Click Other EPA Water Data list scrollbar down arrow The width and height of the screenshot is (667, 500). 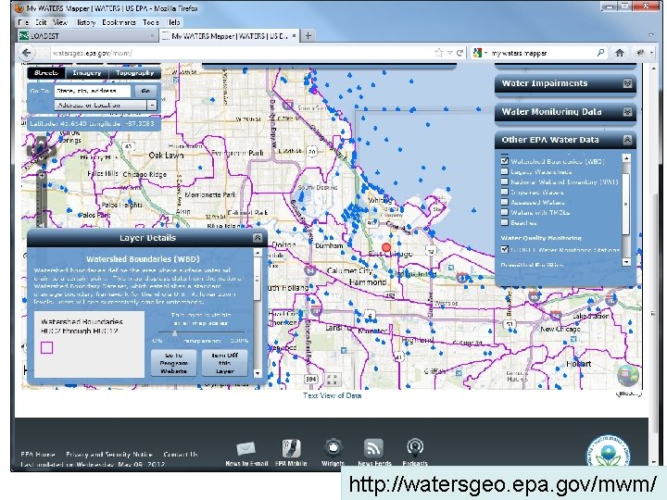[x=626, y=262]
